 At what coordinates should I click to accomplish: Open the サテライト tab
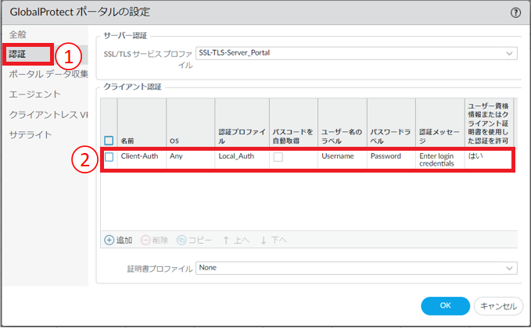tap(30, 134)
